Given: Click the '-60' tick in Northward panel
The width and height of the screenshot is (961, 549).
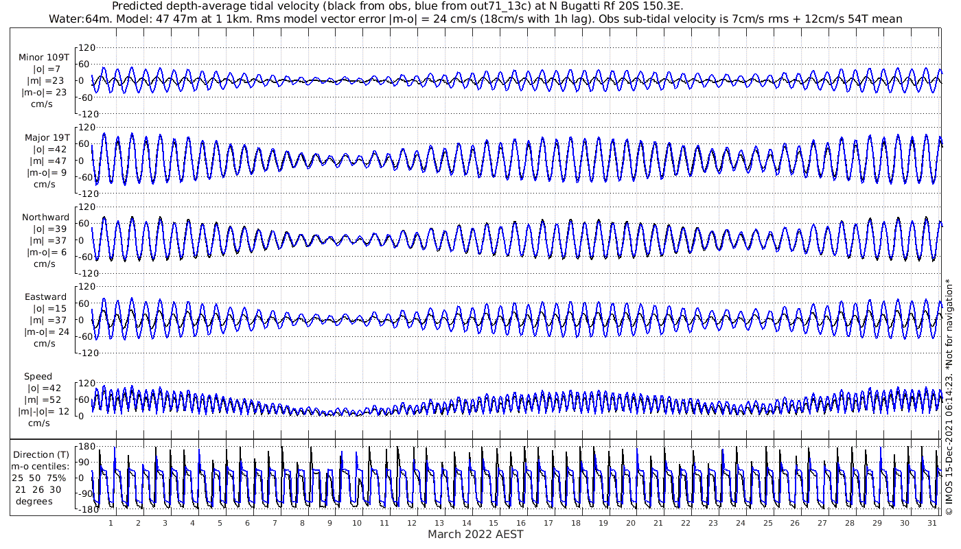Looking at the screenshot, I should (x=86, y=257).
